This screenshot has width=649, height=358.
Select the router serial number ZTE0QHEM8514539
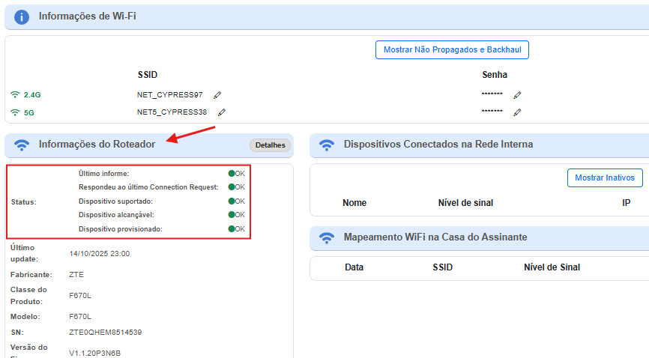coord(106,332)
